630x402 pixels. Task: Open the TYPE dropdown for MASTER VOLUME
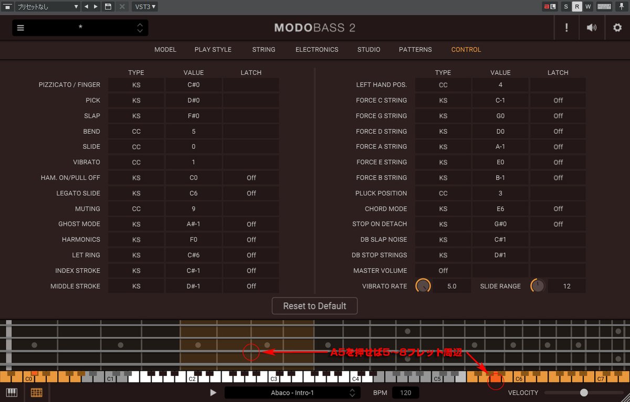[443, 271]
